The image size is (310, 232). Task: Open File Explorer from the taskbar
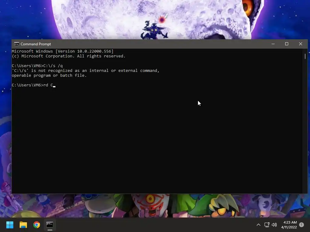coord(23,225)
